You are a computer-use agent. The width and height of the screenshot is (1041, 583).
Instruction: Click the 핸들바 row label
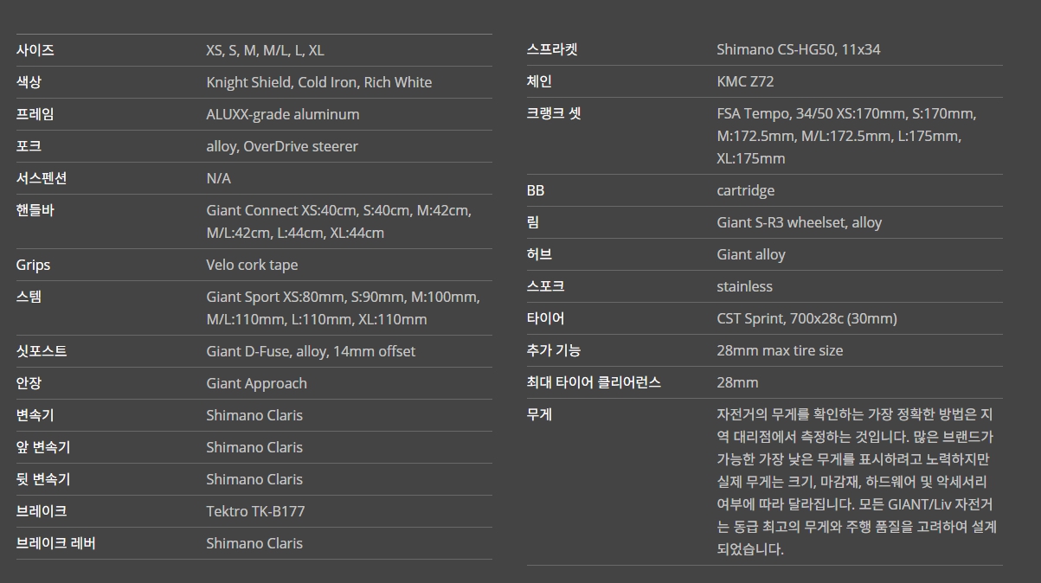(35, 210)
